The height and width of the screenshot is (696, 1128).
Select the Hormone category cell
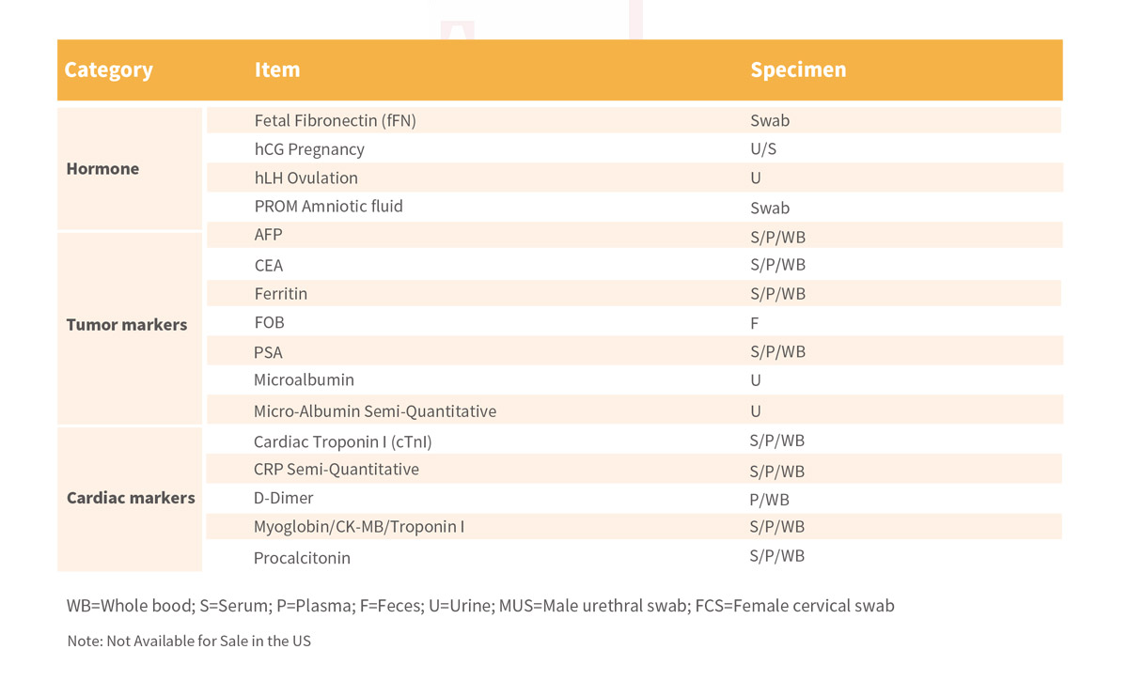pos(102,169)
